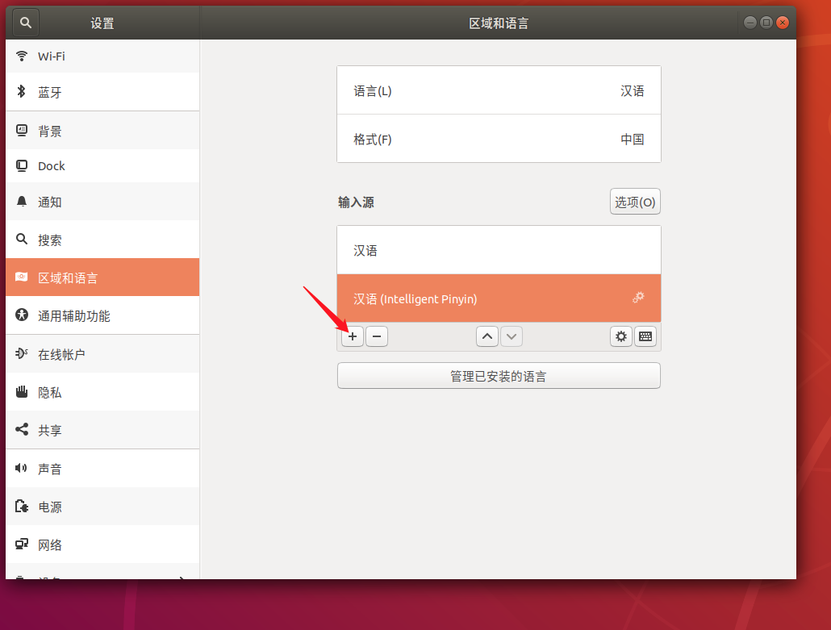
Task: Select 共享 sharing in sidebar
Action: coord(102,430)
